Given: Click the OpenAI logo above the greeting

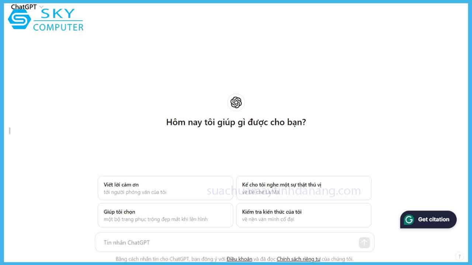Looking at the screenshot, I should (x=236, y=102).
